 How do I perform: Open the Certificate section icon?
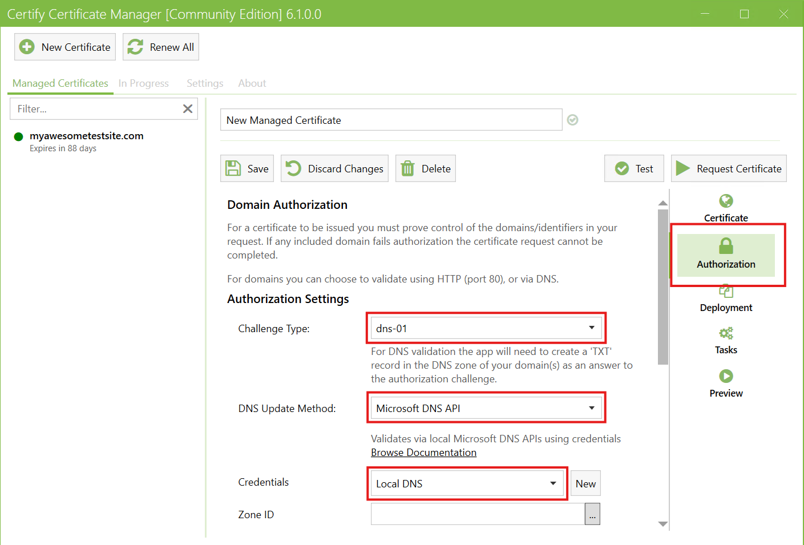[726, 201]
